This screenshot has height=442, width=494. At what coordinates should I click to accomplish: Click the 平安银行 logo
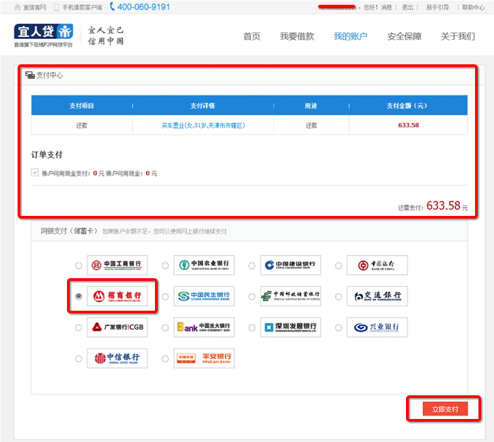point(204,358)
